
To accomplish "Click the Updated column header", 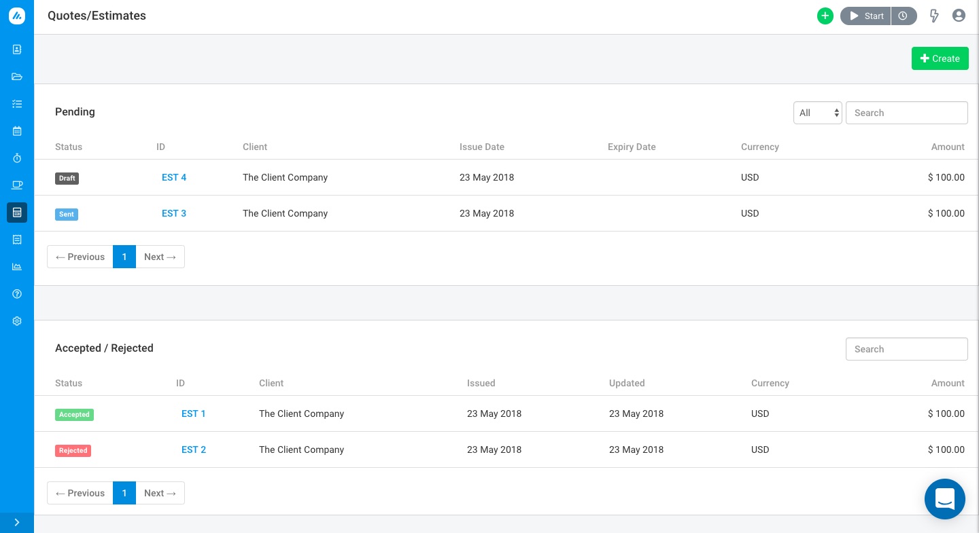I will click(x=627, y=383).
